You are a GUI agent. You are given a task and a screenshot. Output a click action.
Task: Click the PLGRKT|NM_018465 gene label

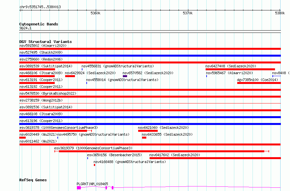pyautogui.click(x=92, y=184)
